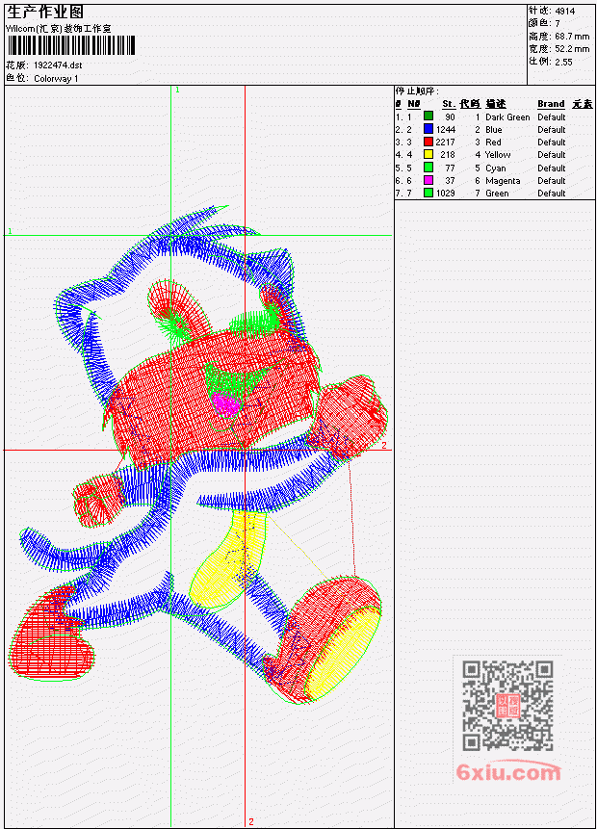
Task: Click the height value 68.7 mm
Action: click(x=572, y=37)
